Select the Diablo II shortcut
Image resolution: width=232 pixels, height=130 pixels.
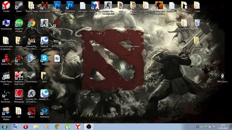[19, 60]
